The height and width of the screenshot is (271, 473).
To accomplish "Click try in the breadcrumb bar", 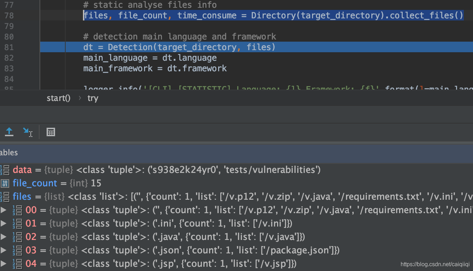I will tap(93, 98).
